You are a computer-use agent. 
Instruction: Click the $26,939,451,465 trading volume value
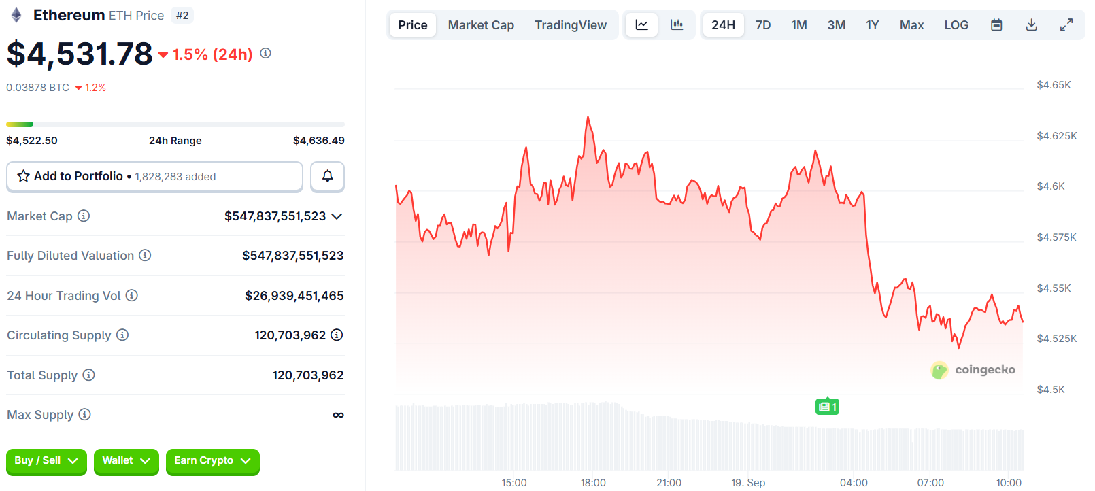tap(294, 296)
